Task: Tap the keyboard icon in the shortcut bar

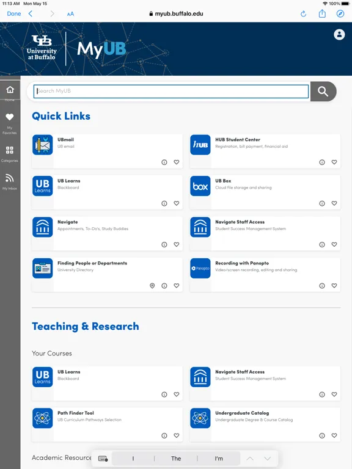Action: [x=103, y=459]
